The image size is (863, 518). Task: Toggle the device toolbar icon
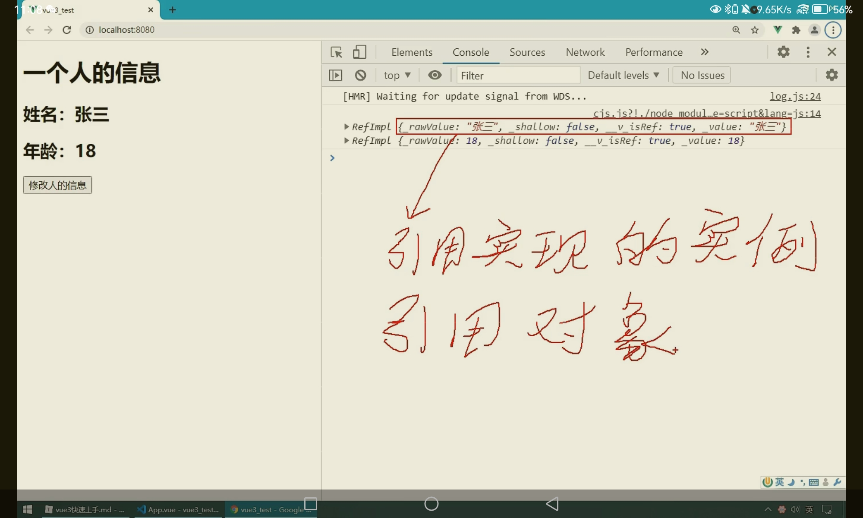[359, 52]
